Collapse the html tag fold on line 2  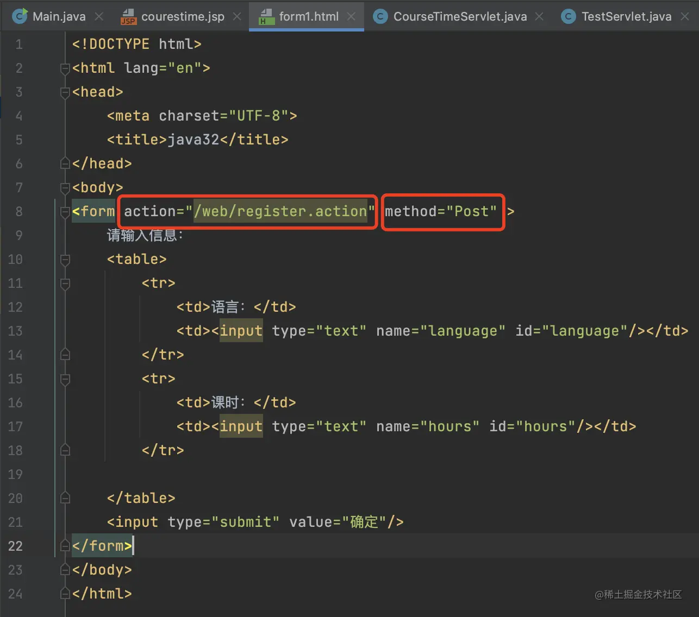(65, 68)
